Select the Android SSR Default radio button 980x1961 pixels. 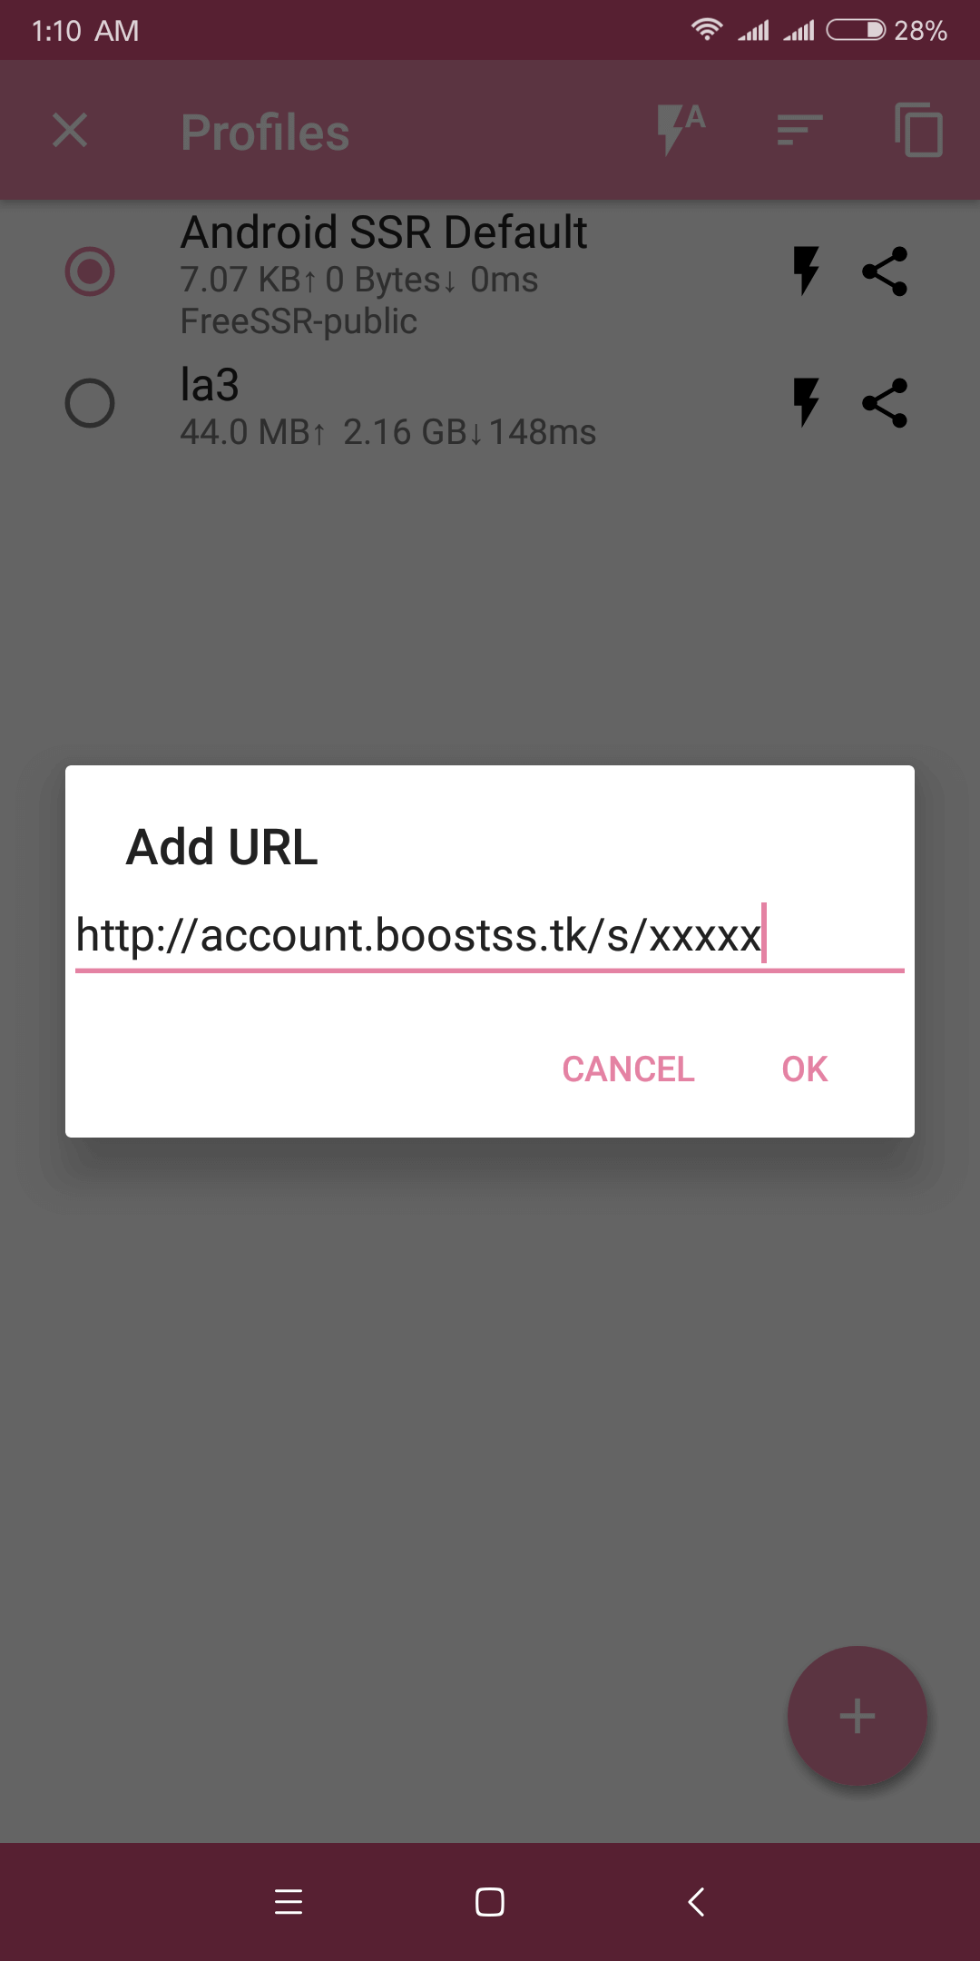tap(90, 271)
